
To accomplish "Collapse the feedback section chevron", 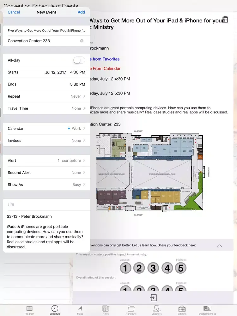I will pyautogui.click(x=220, y=246).
